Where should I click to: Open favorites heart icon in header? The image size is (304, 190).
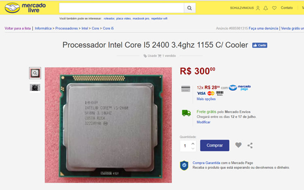click(274, 8)
